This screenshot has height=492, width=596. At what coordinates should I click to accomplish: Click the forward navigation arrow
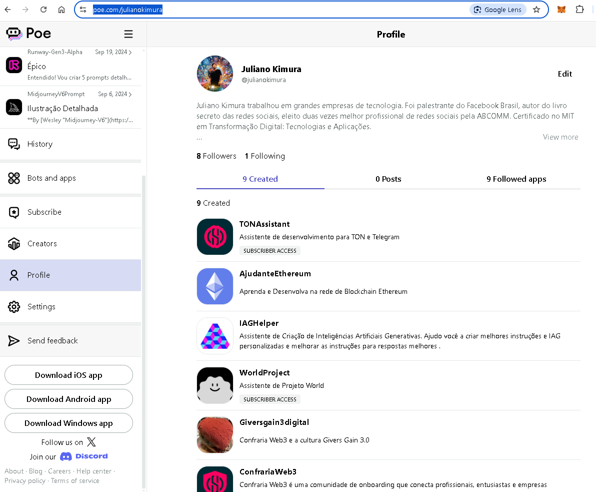(25, 10)
